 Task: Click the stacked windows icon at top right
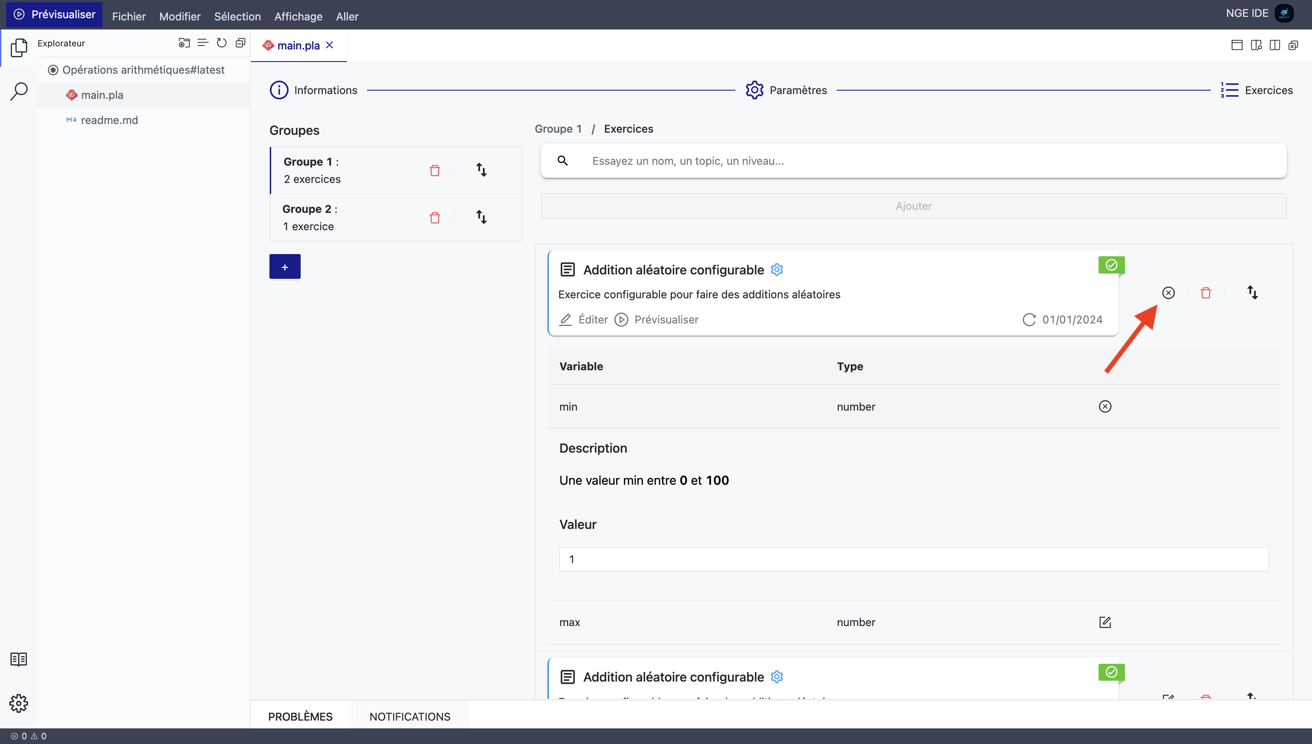(1293, 46)
